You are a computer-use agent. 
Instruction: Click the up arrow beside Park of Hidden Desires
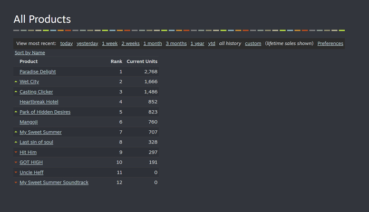point(16,112)
